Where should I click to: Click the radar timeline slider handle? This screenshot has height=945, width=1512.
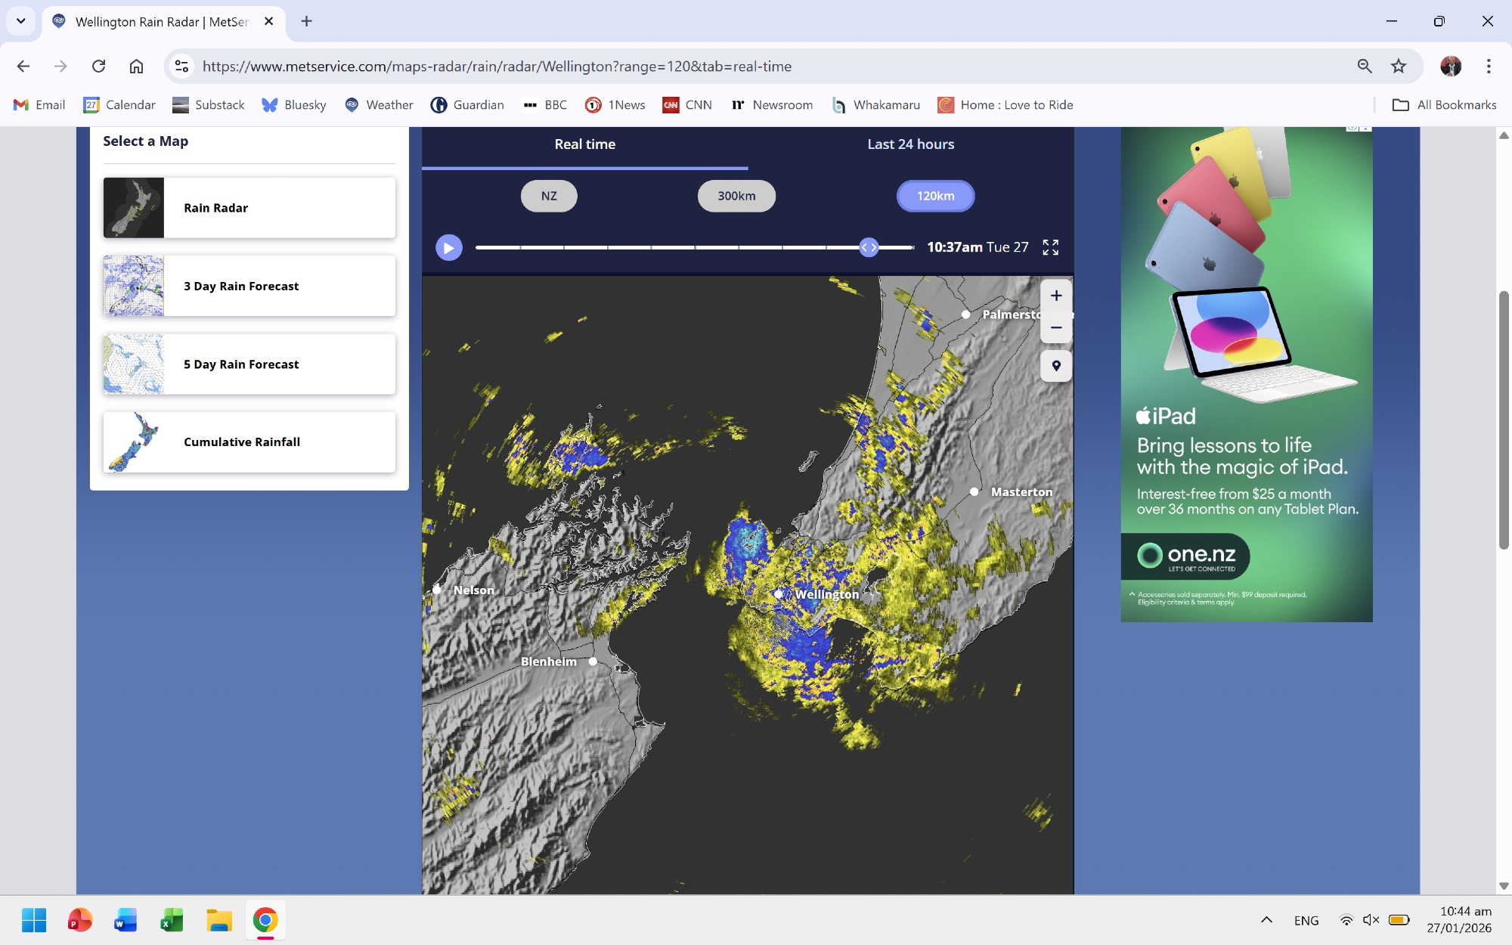coord(869,247)
